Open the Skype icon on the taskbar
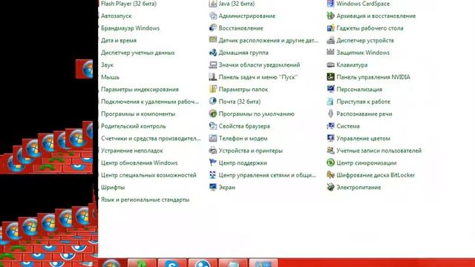Viewport: 475px width, 267px height. coord(171,263)
